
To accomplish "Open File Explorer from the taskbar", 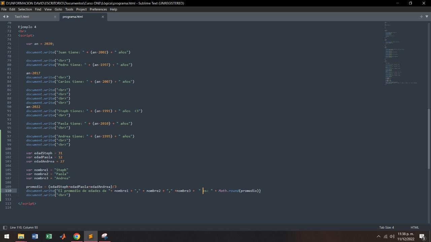I will point(21,236).
